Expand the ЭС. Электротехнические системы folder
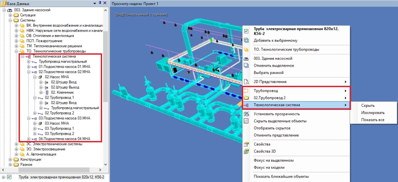 click(x=17, y=144)
